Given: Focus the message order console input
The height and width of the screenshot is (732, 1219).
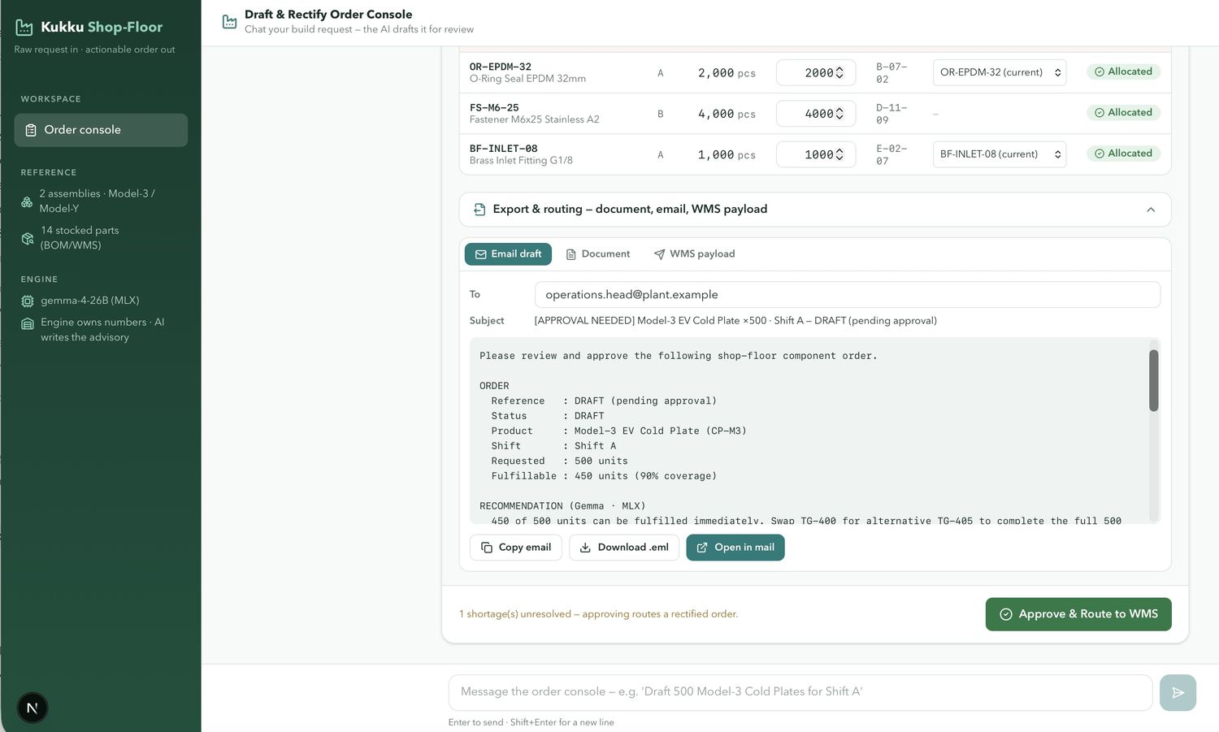Looking at the screenshot, I should pos(800,692).
